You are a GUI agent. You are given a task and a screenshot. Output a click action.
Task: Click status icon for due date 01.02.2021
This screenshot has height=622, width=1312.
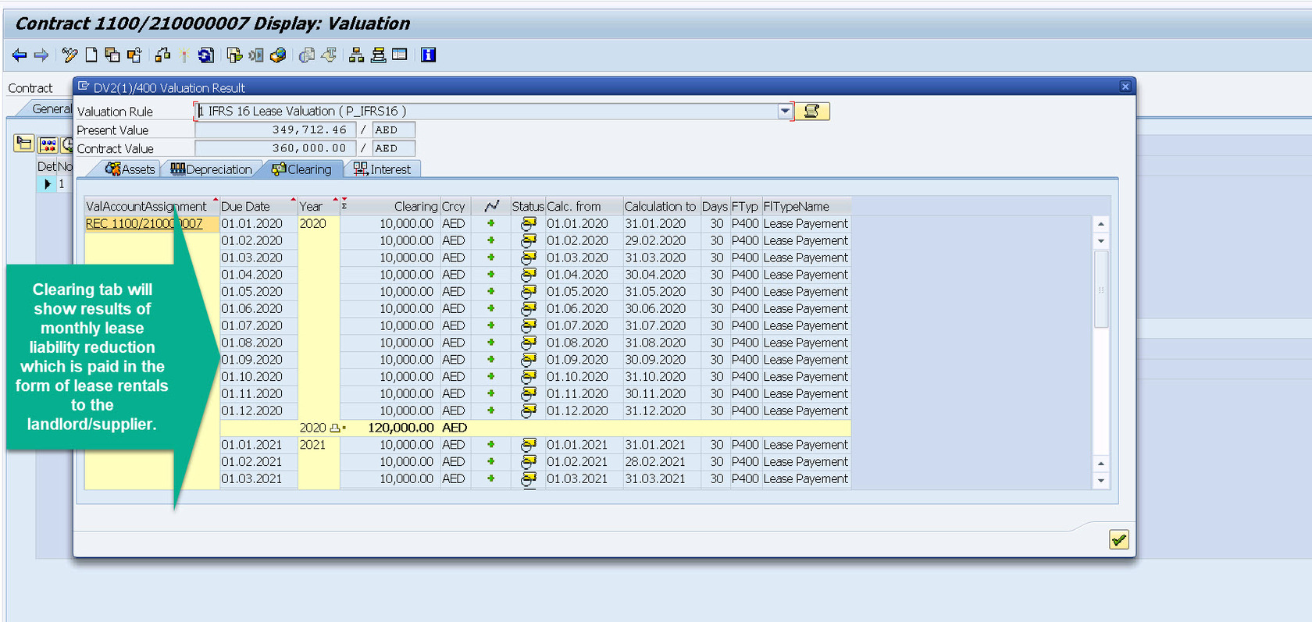coord(529,462)
